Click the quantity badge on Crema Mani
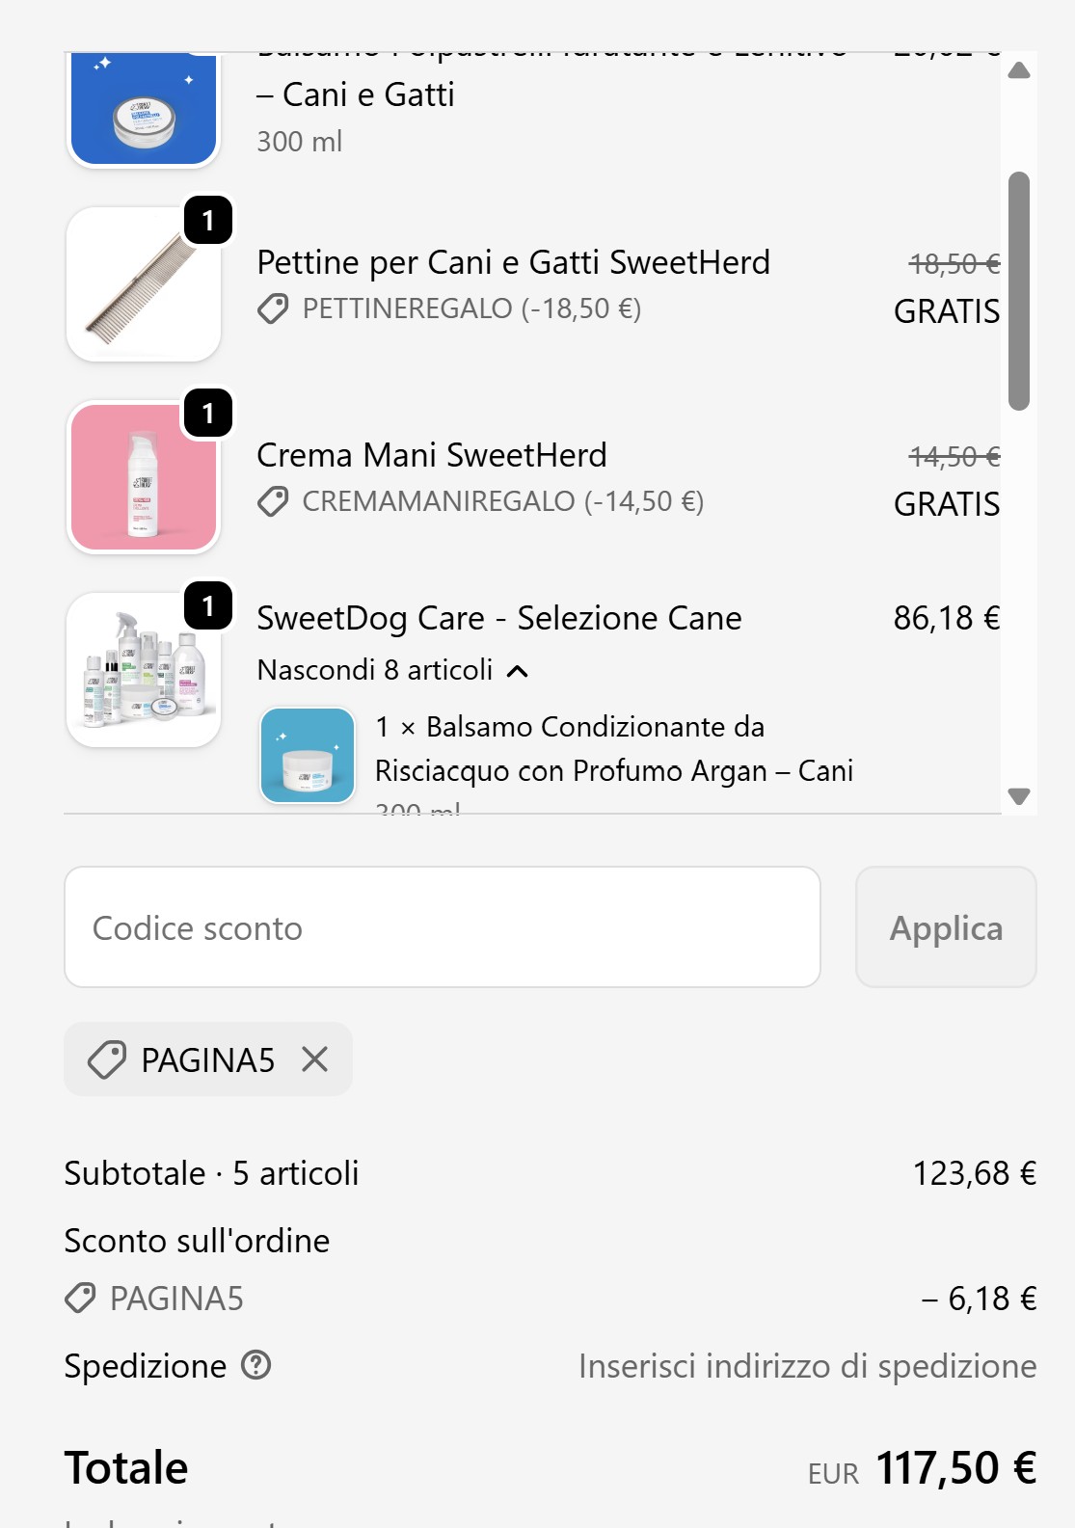Screen dimensions: 1075x1528 (208, 414)
